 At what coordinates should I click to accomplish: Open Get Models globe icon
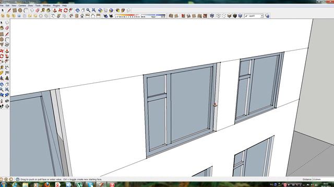coord(100,10)
